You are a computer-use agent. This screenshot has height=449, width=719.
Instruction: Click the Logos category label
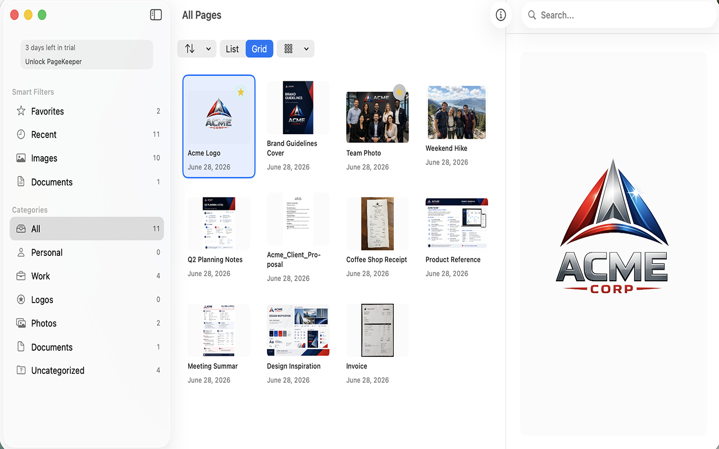pos(42,300)
